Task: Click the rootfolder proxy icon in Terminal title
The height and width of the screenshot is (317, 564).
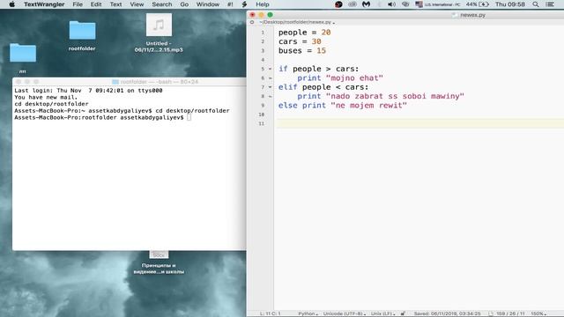Action: coord(115,82)
